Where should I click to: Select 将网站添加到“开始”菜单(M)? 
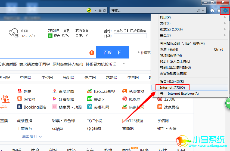[190, 44]
